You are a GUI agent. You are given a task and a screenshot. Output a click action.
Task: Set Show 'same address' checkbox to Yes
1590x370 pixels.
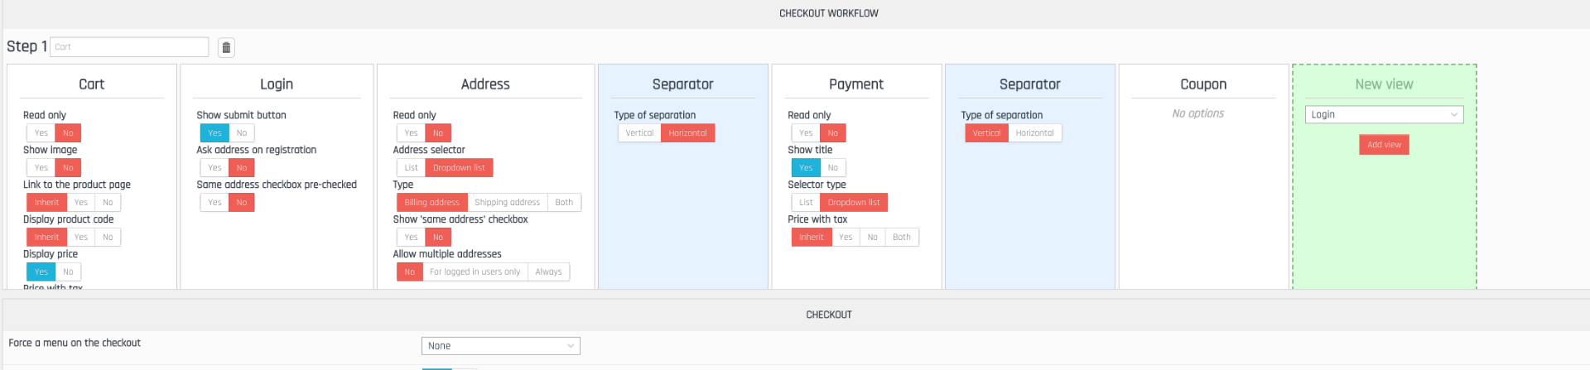[411, 238]
